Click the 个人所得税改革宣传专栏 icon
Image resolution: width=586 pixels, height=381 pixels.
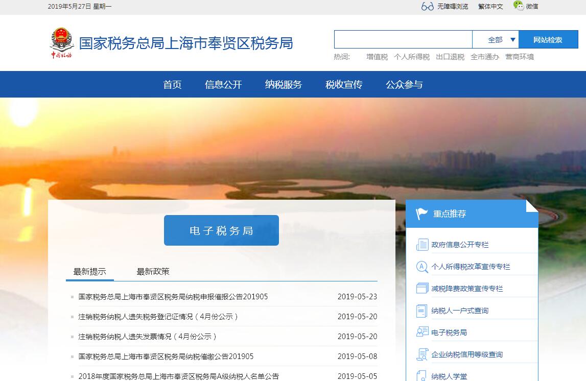point(422,267)
